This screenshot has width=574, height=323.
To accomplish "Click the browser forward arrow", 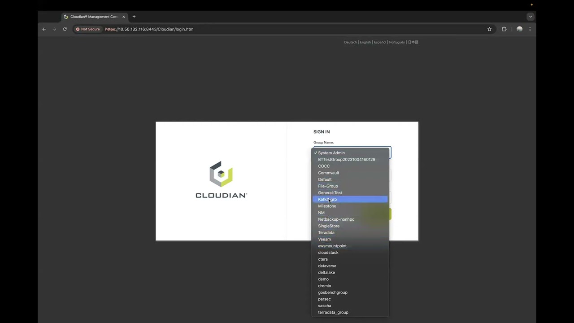I will click(54, 29).
